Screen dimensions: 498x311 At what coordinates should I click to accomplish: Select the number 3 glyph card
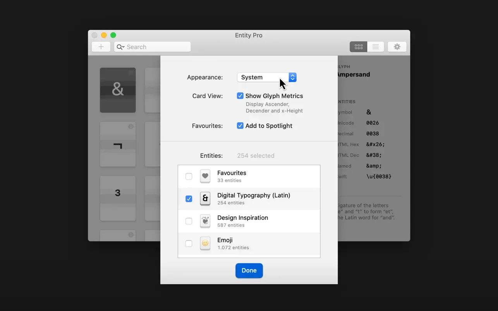[x=118, y=198]
